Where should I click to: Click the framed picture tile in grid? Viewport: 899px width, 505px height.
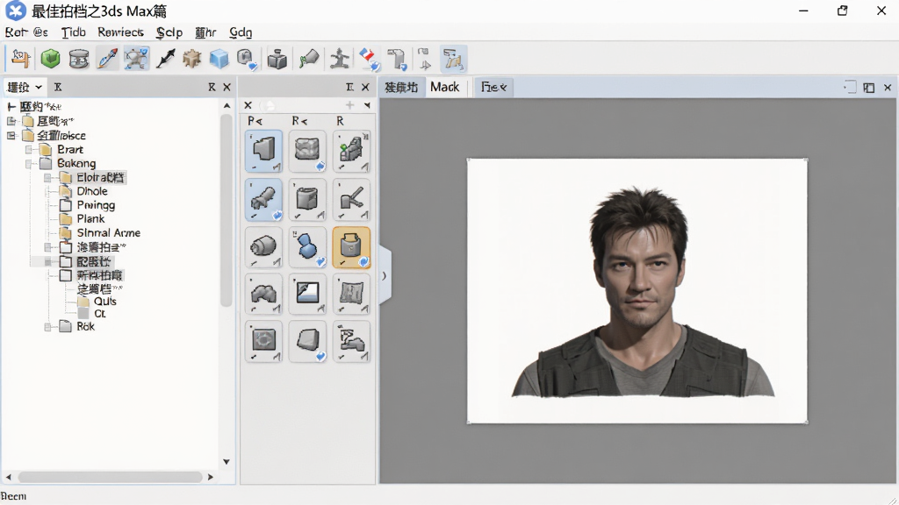[x=307, y=295]
